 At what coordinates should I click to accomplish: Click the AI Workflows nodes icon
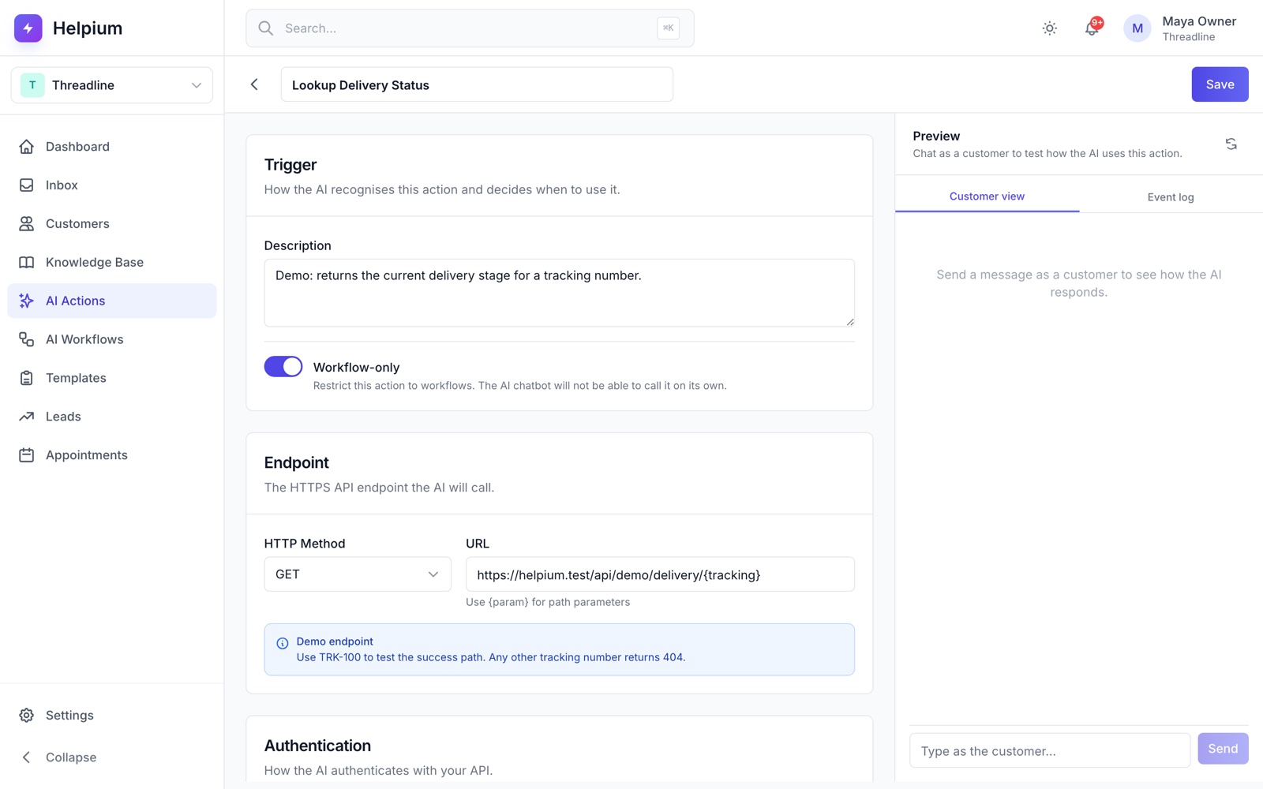pyautogui.click(x=27, y=339)
